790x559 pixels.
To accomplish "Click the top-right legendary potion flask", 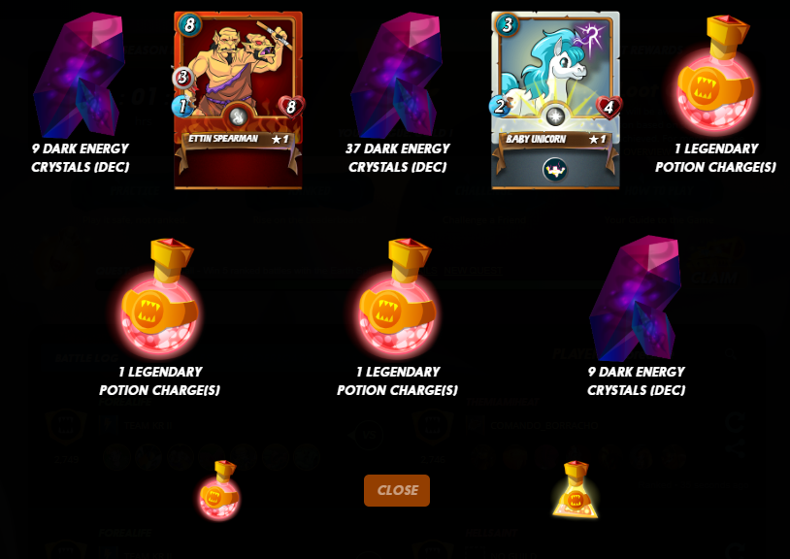I will click(715, 75).
